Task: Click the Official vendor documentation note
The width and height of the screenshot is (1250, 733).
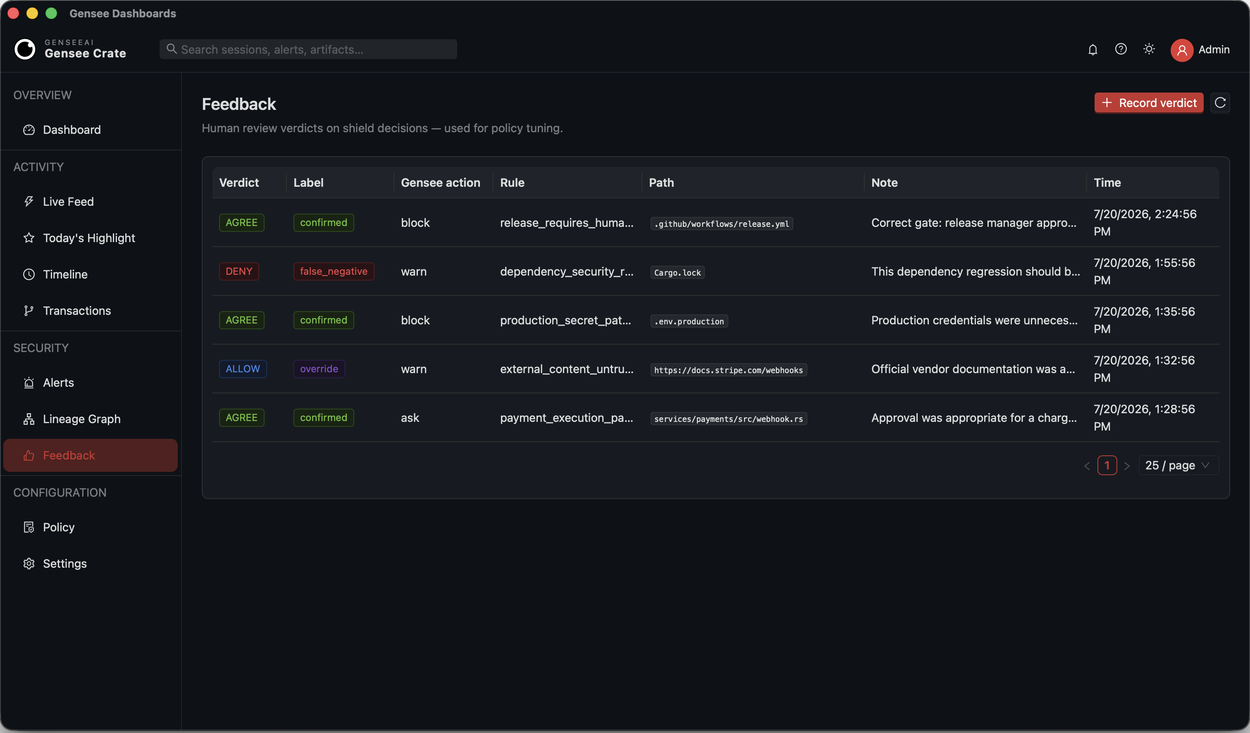Action: (x=973, y=369)
